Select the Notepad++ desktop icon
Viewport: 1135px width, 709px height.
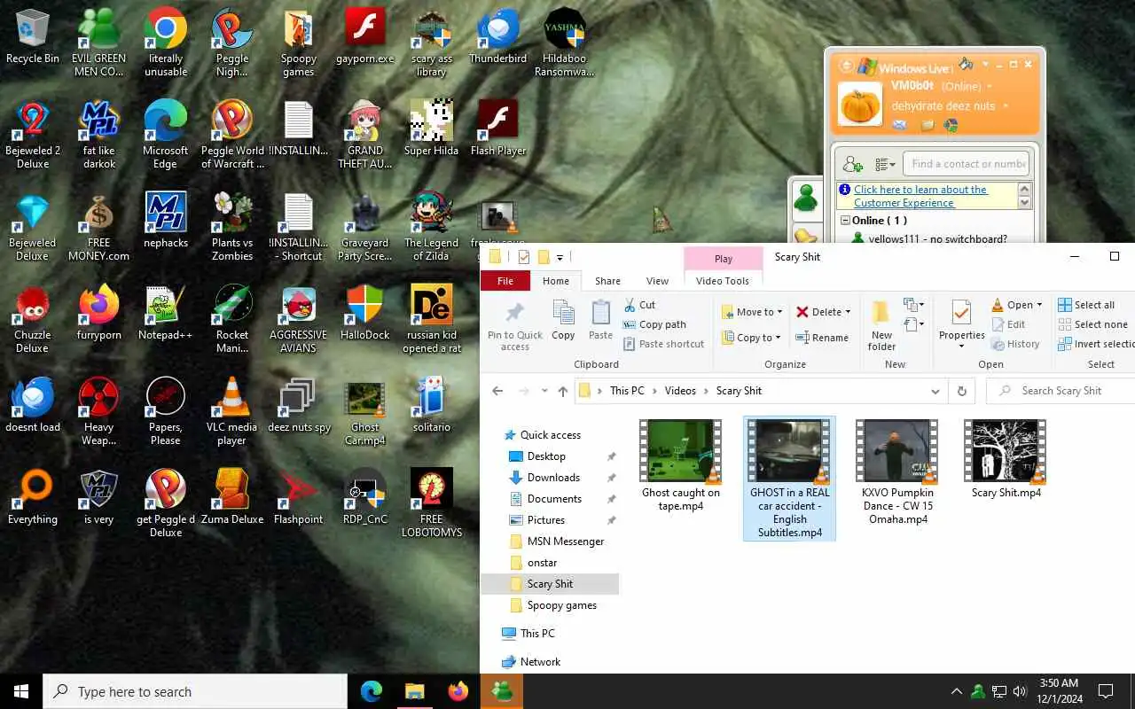[x=166, y=313]
